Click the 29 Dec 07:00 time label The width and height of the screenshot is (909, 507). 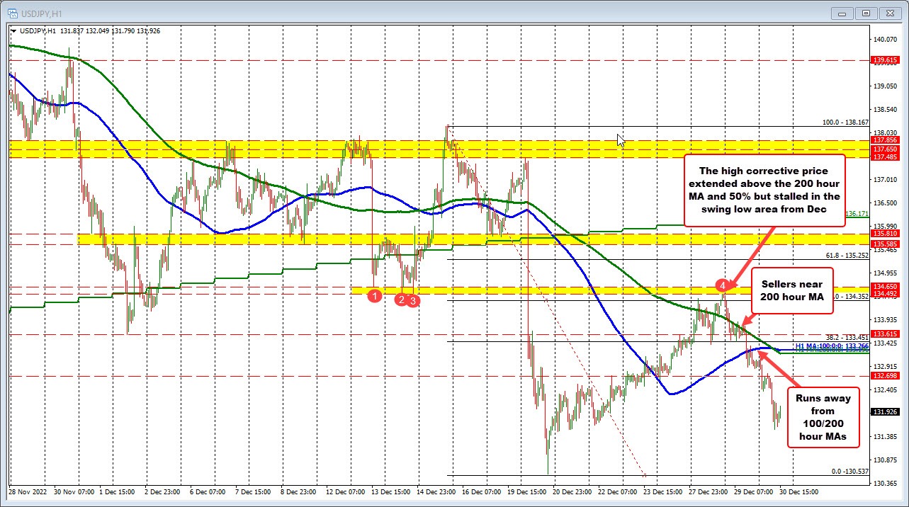pos(754,492)
